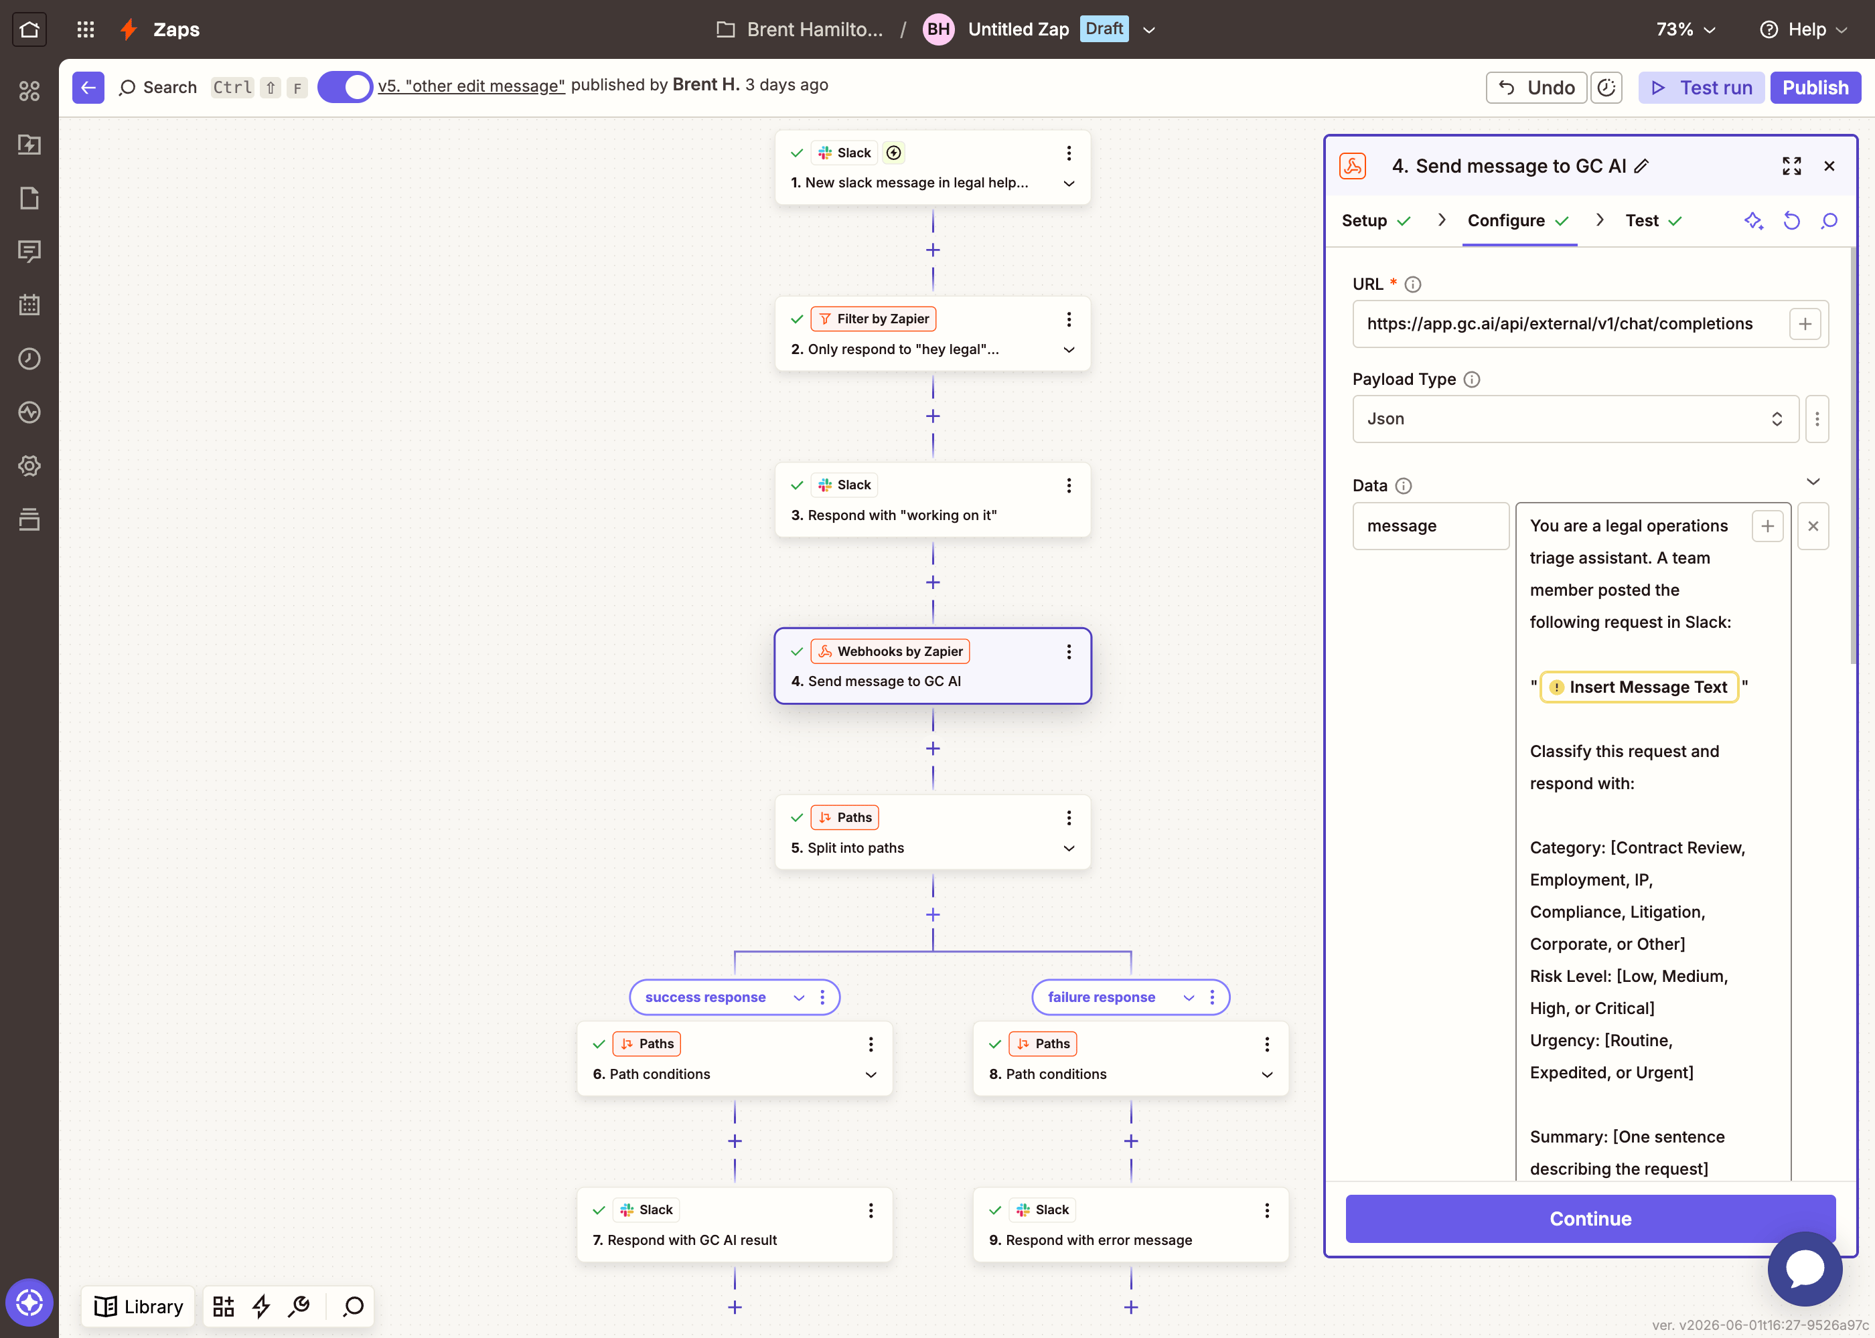The height and width of the screenshot is (1338, 1875).
Task: Switch to the Test tab
Action: coord(1653,221)
